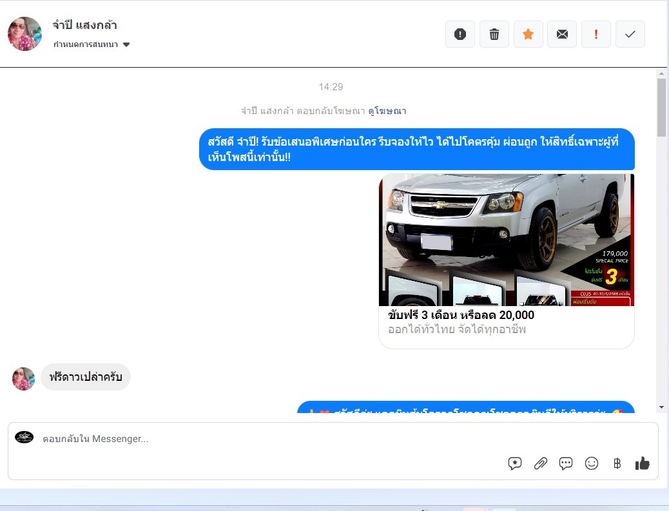Open saved replies icon in composer
This screenshot has width=669, height=511.
515,463
